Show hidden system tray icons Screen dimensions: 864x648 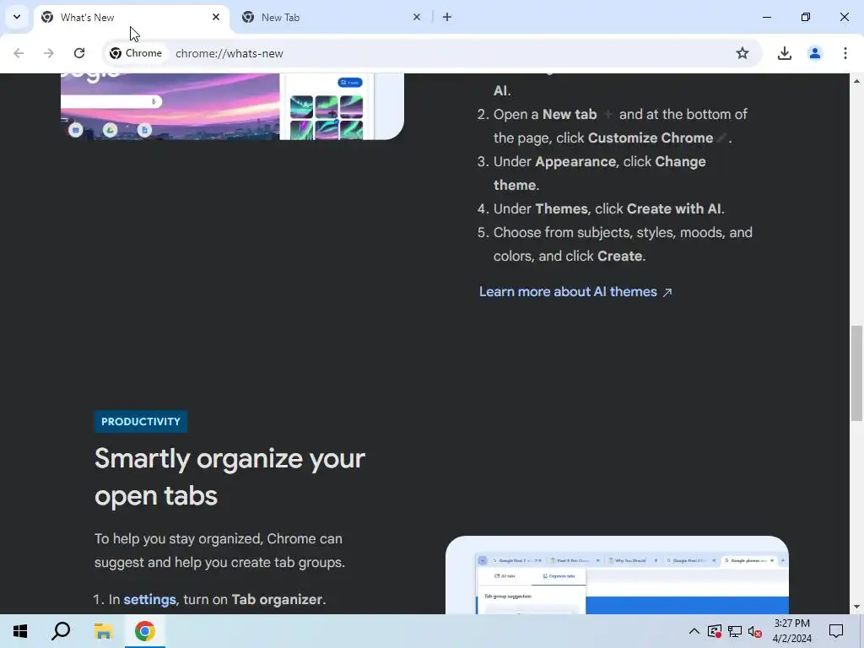pyautogui.click(x=694, y=631)
